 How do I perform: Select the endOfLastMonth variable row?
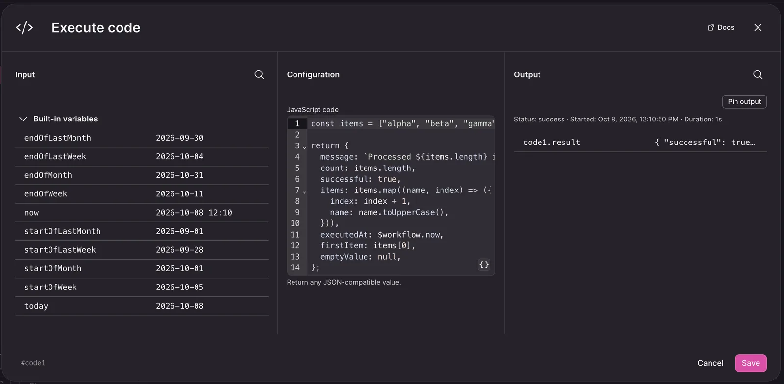142,138
